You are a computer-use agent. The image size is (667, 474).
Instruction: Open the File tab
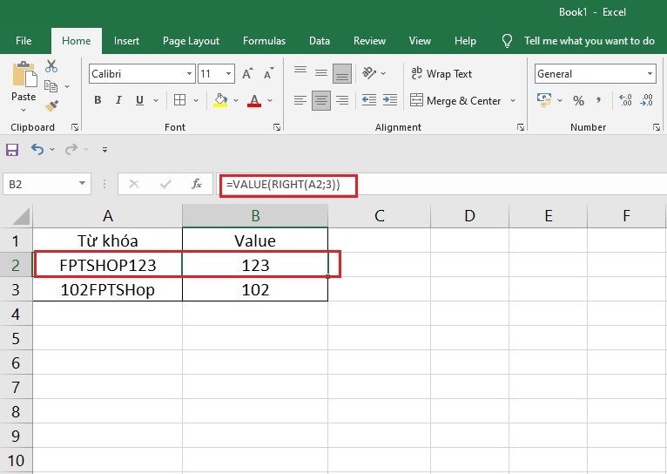coord(24,41)
